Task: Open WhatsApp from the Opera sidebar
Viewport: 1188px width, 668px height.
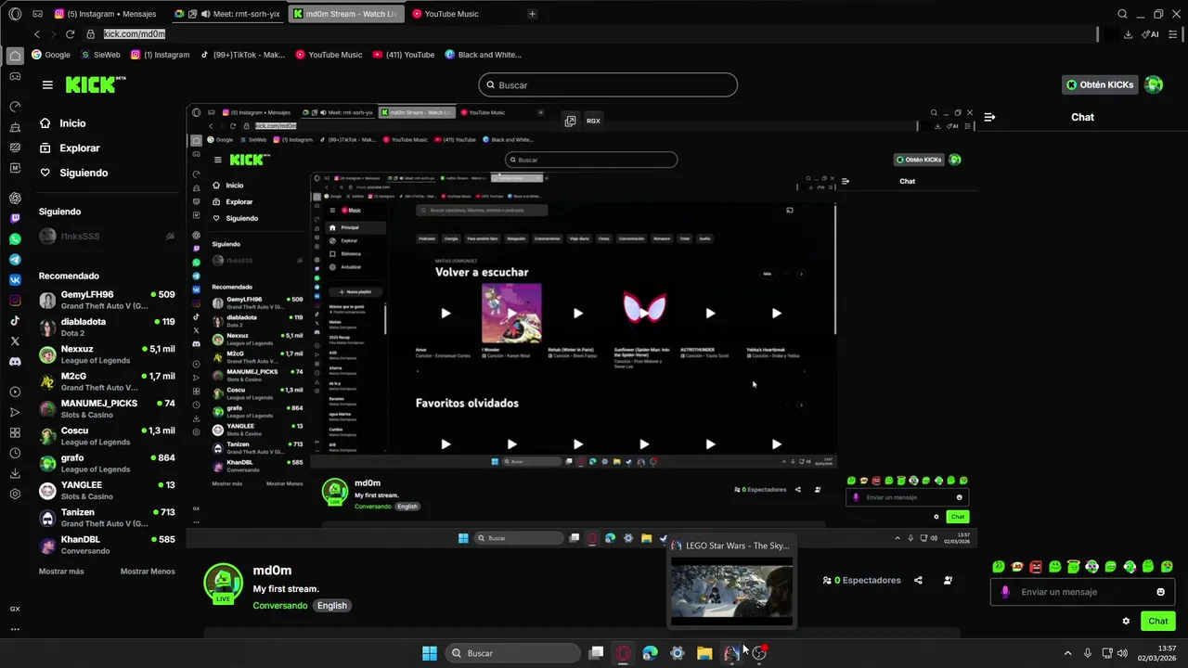Action: pos(15,239)
